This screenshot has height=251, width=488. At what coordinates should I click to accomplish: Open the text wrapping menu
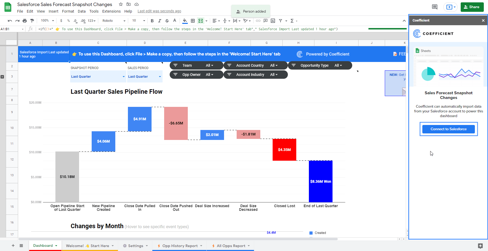(237, 21)
